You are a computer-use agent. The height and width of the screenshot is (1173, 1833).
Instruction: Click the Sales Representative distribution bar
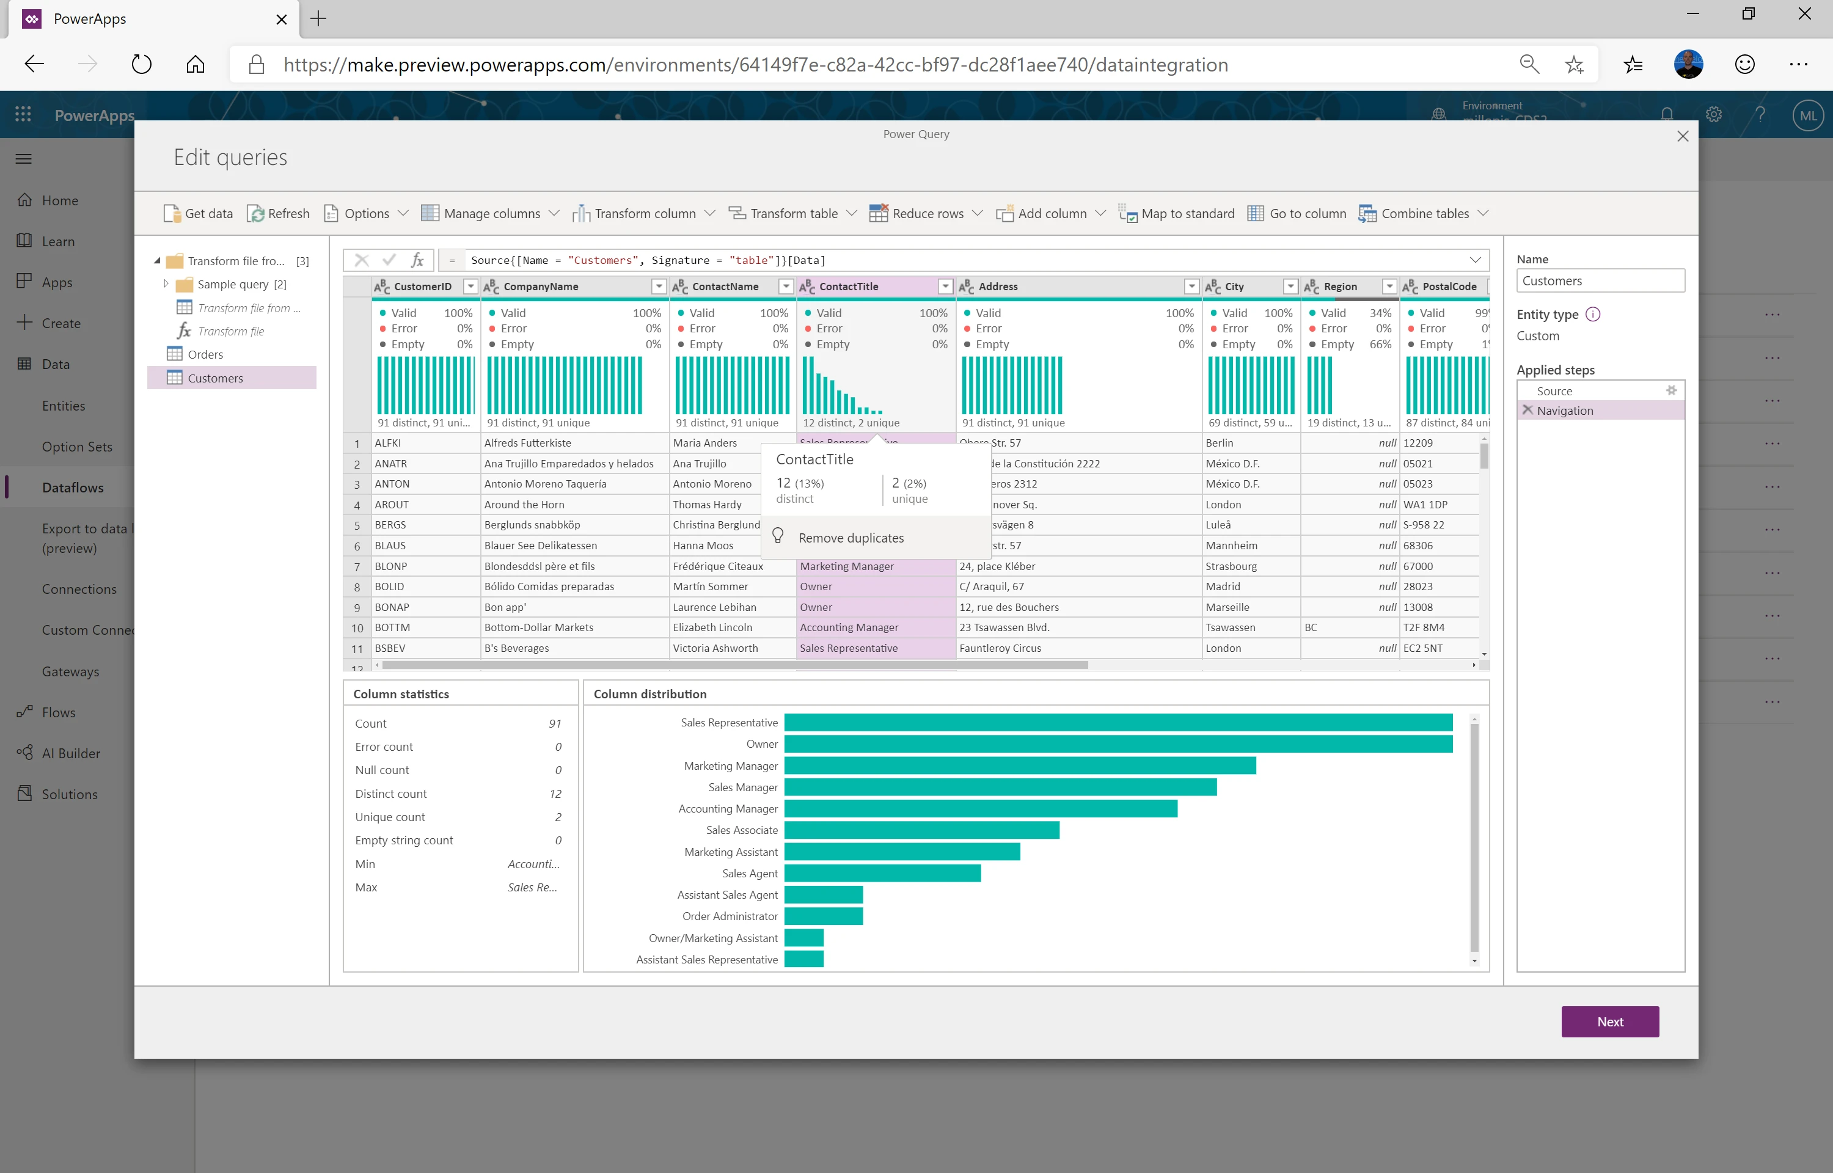click(x=1117, y=722)
